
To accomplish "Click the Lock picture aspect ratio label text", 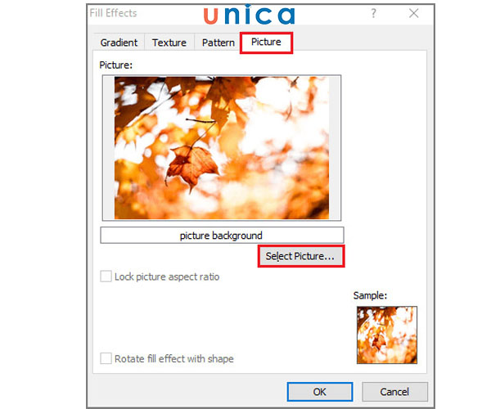I will pyautogui.click(x=167, y=277).
